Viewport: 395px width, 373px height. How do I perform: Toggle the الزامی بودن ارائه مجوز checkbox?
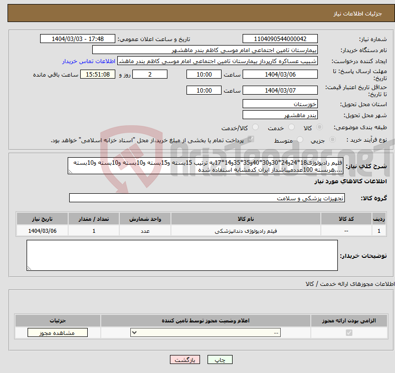[349, 333]
